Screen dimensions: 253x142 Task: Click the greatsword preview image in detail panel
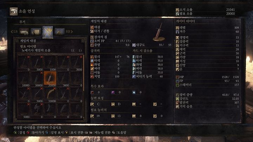(x=159, y=32)
